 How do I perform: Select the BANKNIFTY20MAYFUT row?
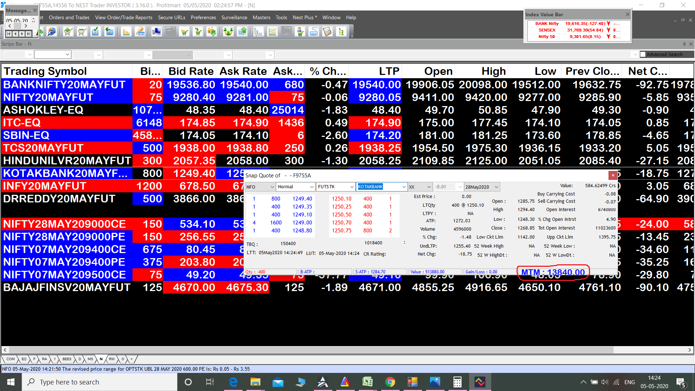[x=347, y=85]
